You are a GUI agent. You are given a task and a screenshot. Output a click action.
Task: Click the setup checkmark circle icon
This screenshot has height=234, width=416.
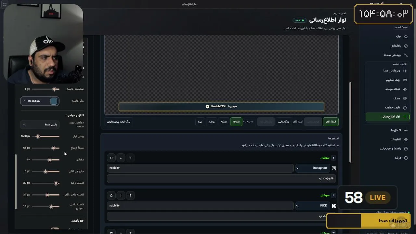click(406, 46)
